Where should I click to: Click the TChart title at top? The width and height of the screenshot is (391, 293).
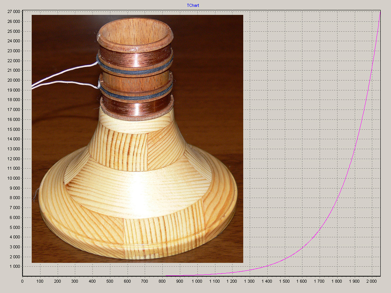pos(193,5)
